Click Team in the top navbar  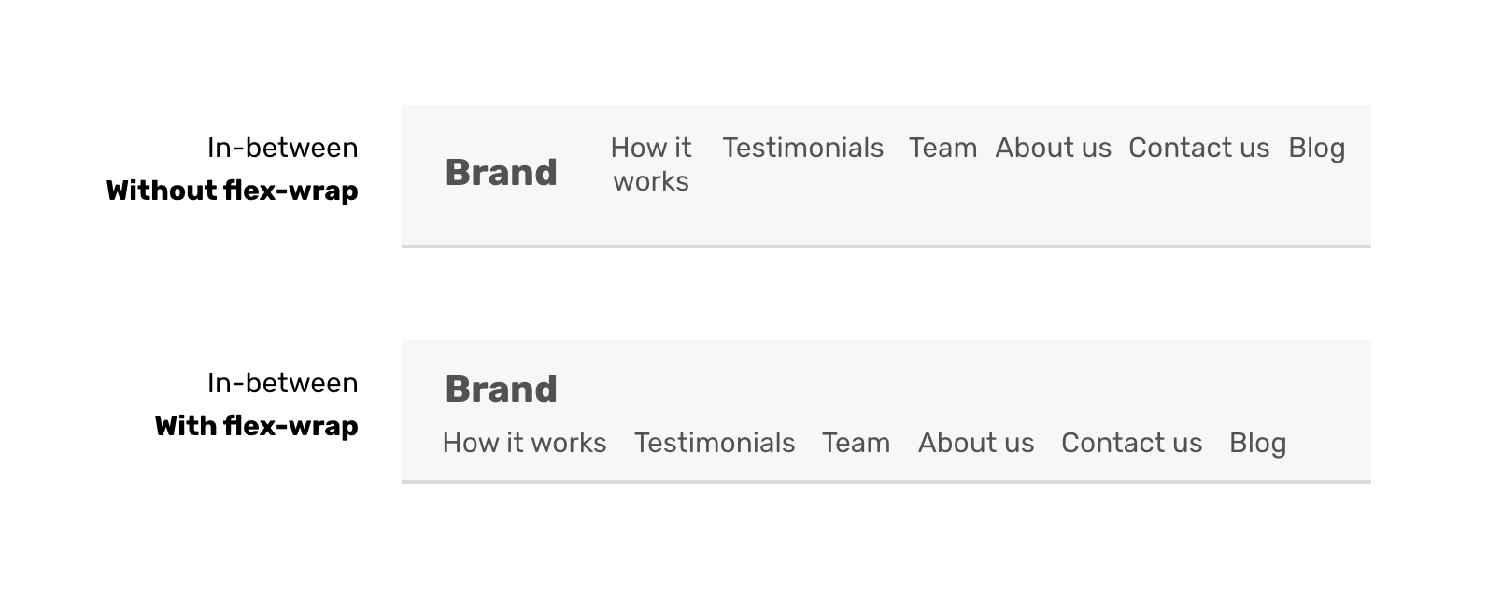coord(942,148)
